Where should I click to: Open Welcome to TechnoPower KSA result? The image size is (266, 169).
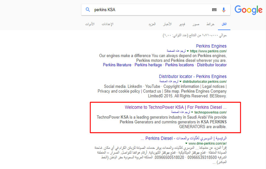pyautogui.click(x=176, y=107)
